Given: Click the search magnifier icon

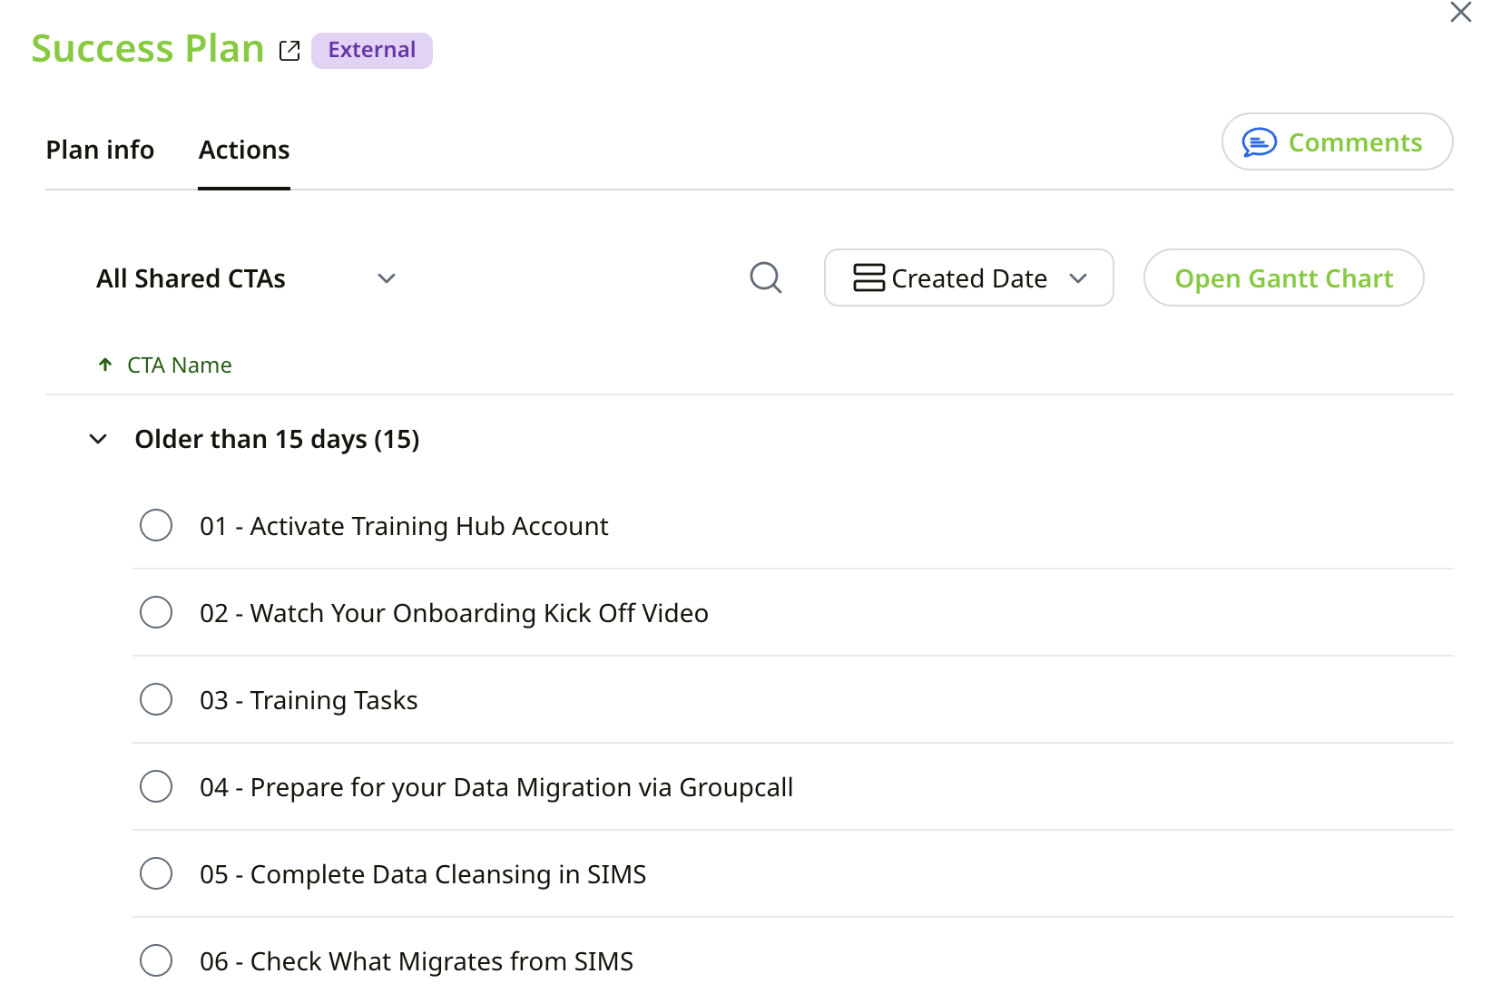Looking at the screenshot, I should [x=765, y=278].
